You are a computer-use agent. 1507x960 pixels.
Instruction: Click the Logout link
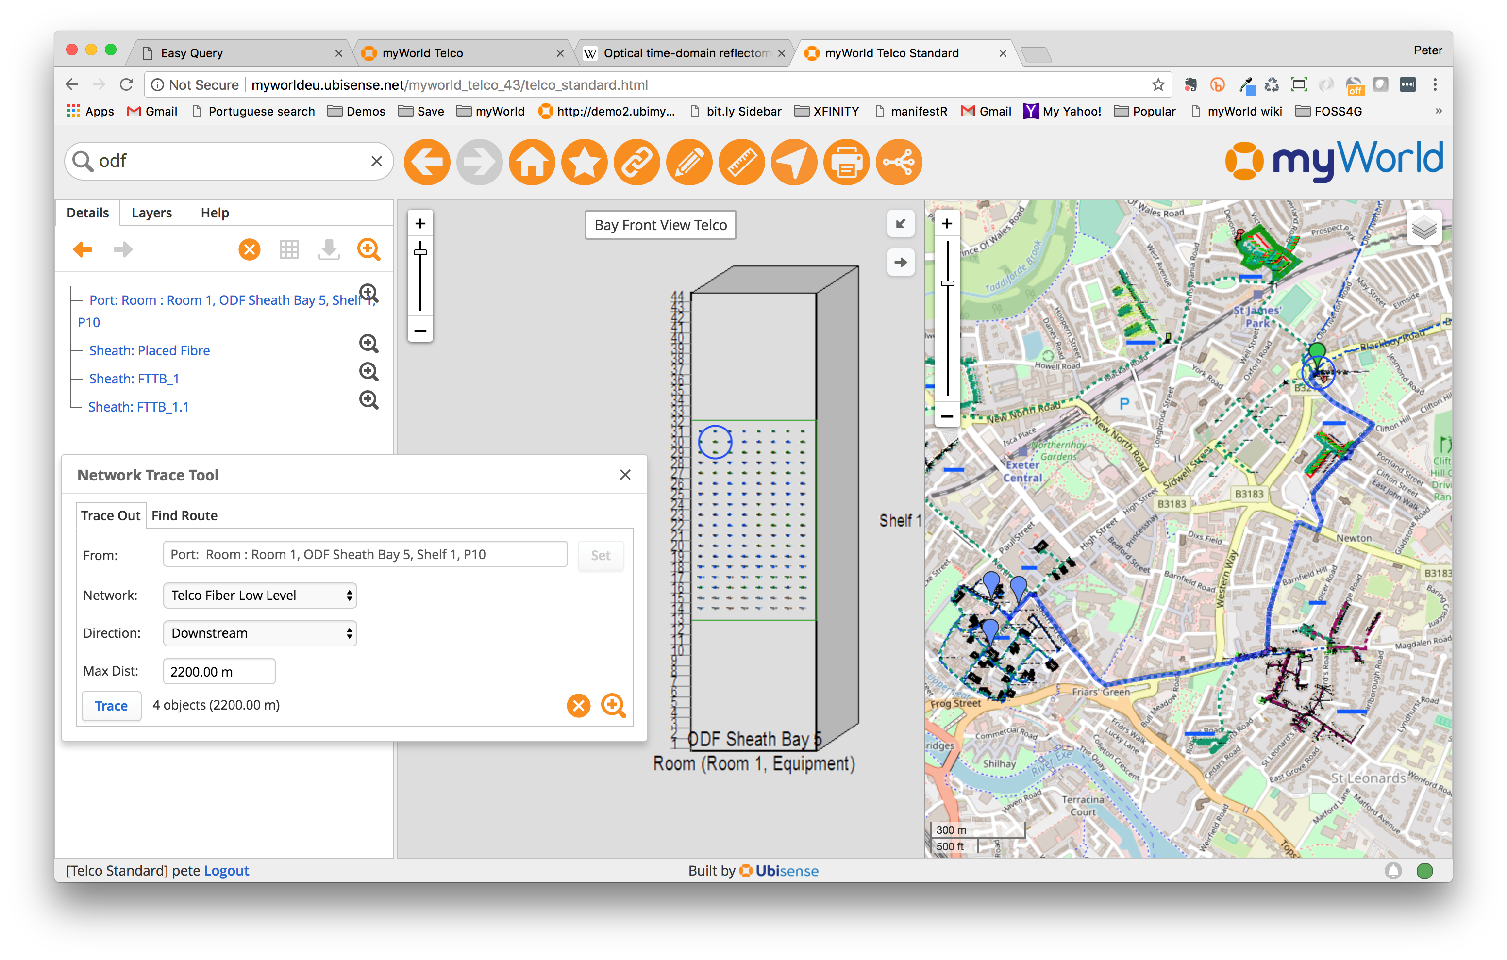tap(227, 871)
